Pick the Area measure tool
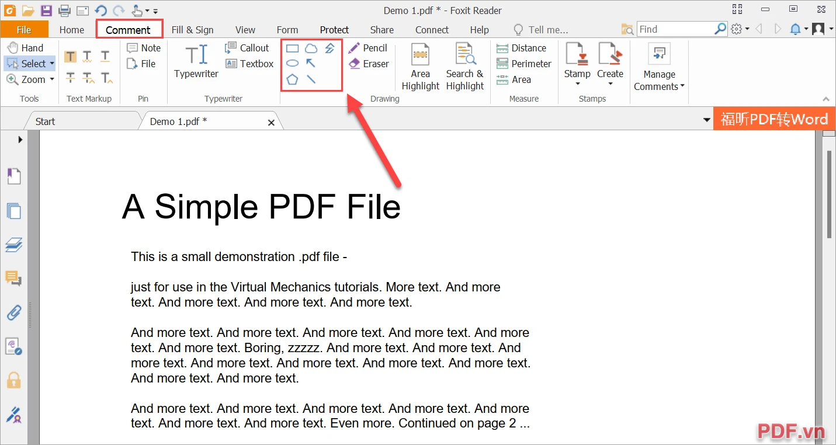836x445 pixels. tap(514, 79)
